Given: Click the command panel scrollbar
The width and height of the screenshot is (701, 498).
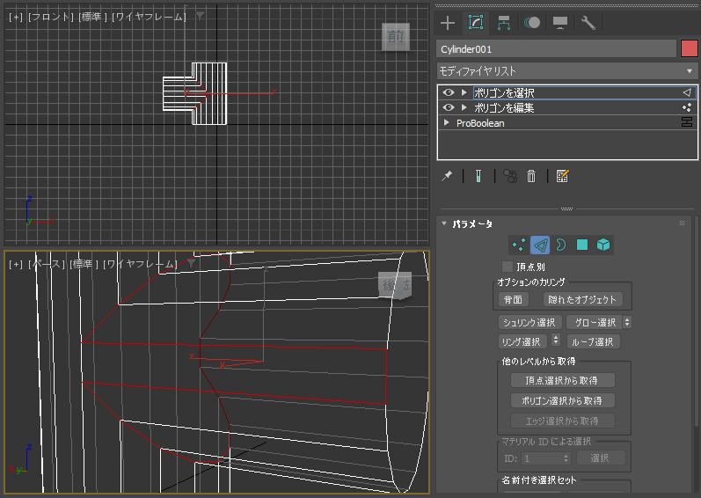Looking at the screenshot, I should pos(697,320).
